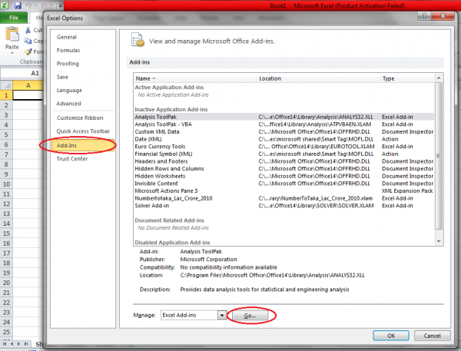Screen dimensions: 461x351
Task: Open the File tab in Excel
Action: click(14, 18)
